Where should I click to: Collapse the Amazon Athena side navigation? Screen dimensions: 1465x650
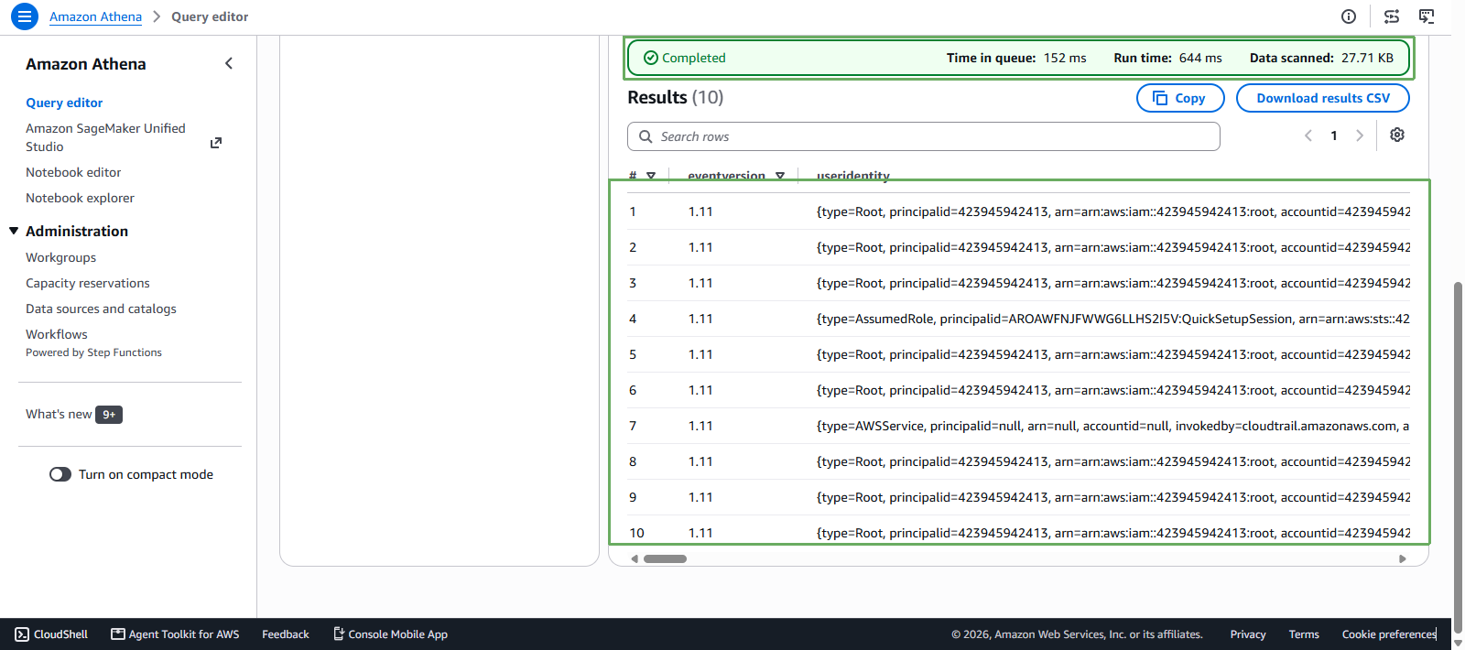click(x=229, y=63)
